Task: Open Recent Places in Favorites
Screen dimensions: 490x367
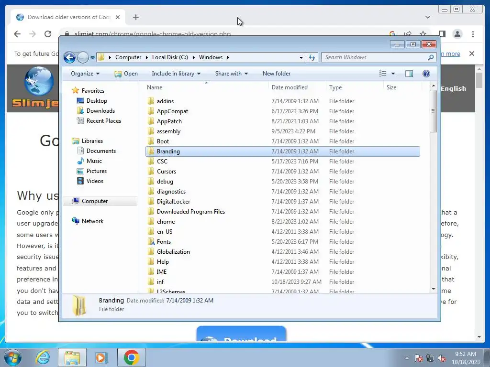Action: 103,121
